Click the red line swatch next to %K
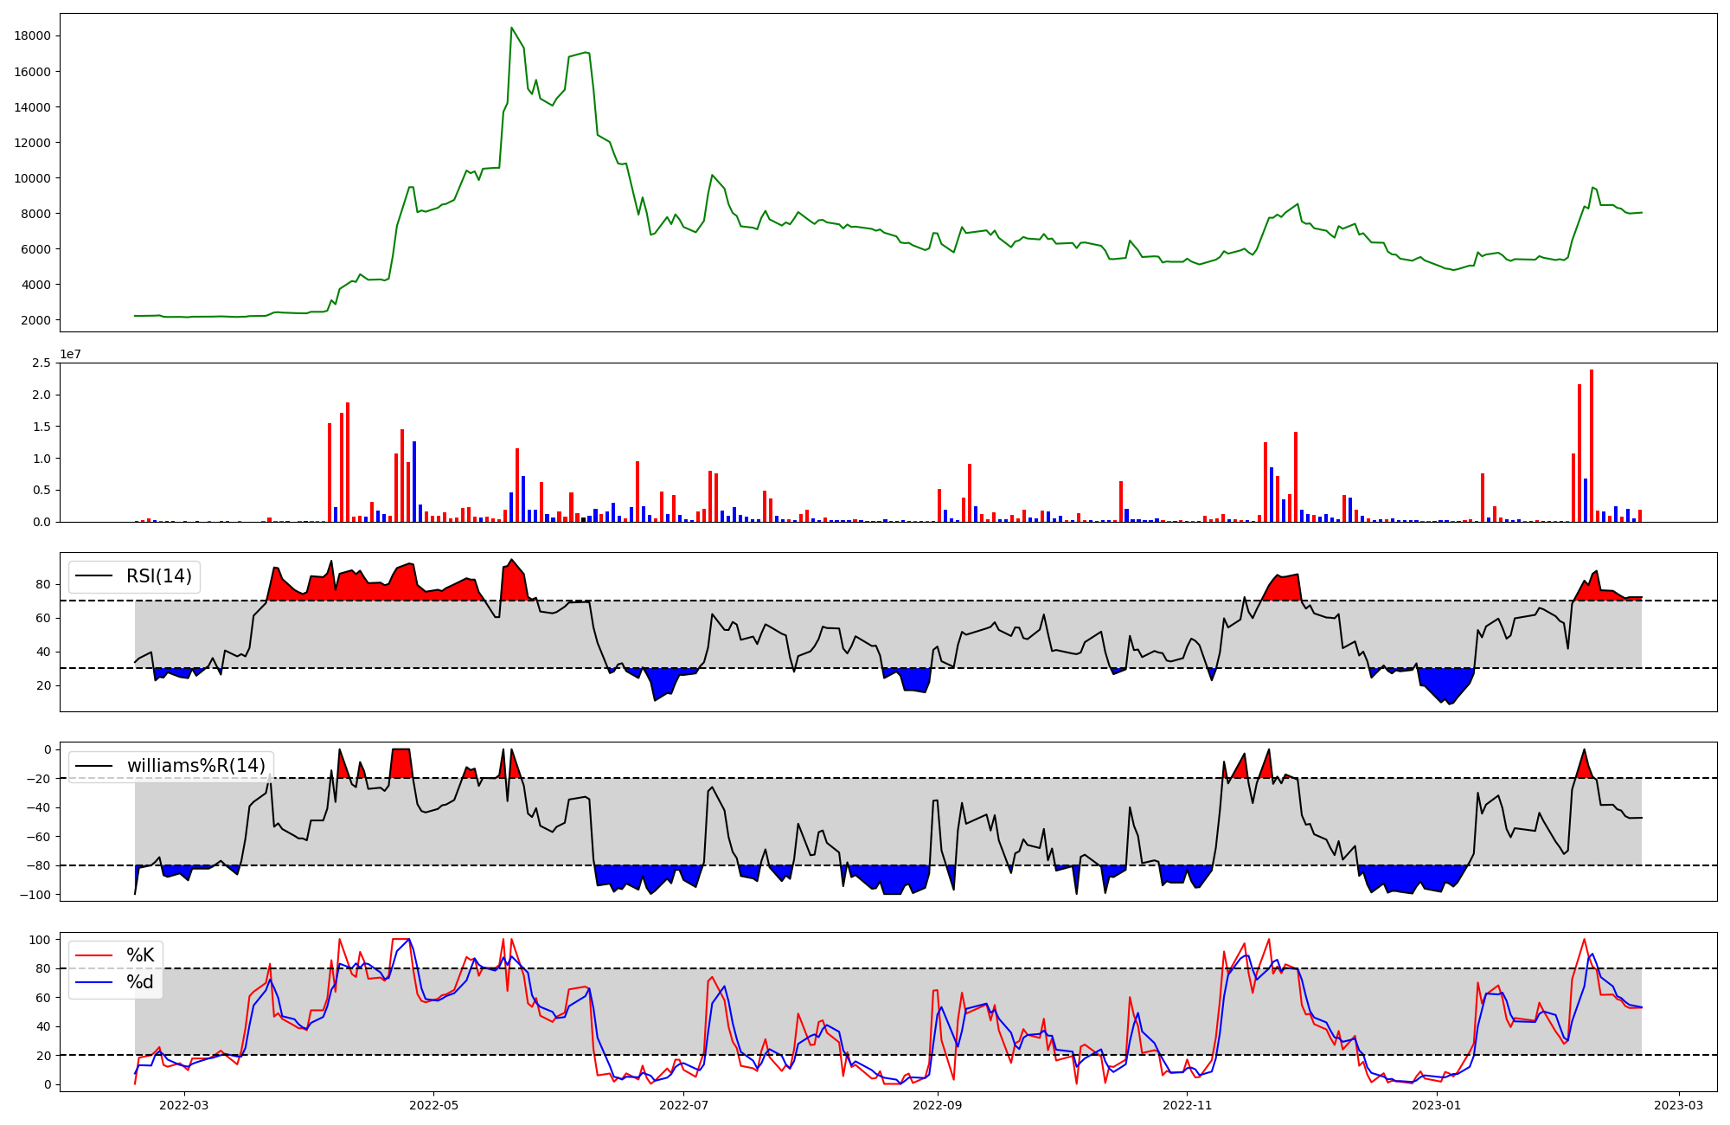 (94, 955)
